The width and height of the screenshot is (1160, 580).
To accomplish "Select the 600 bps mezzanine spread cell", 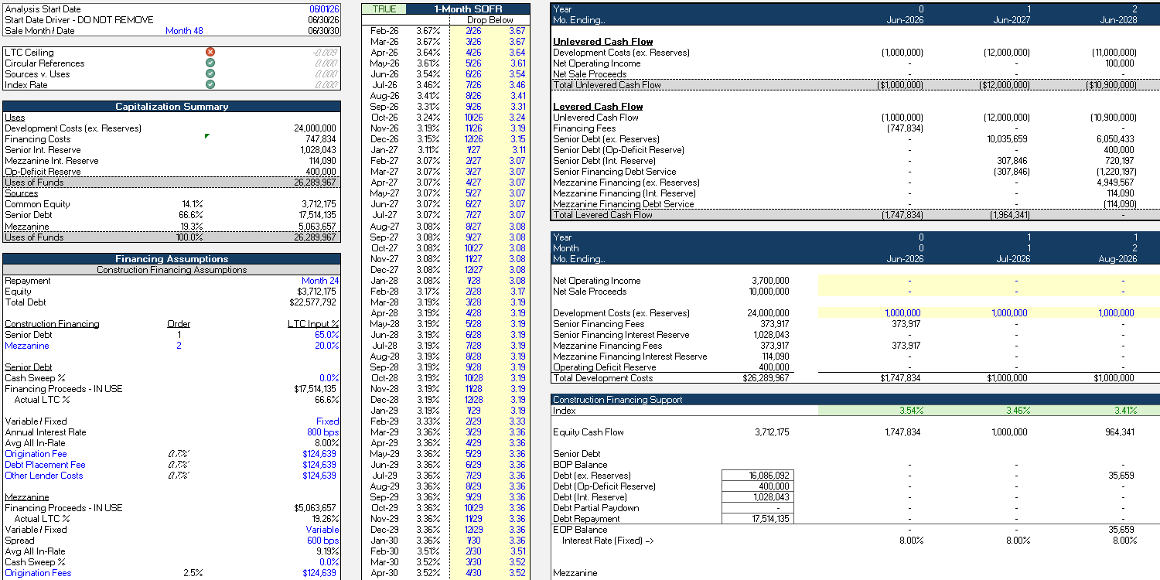I will tap(322, 541).
